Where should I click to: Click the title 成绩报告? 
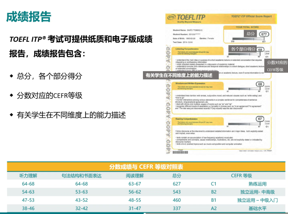(x=29, y=17)
